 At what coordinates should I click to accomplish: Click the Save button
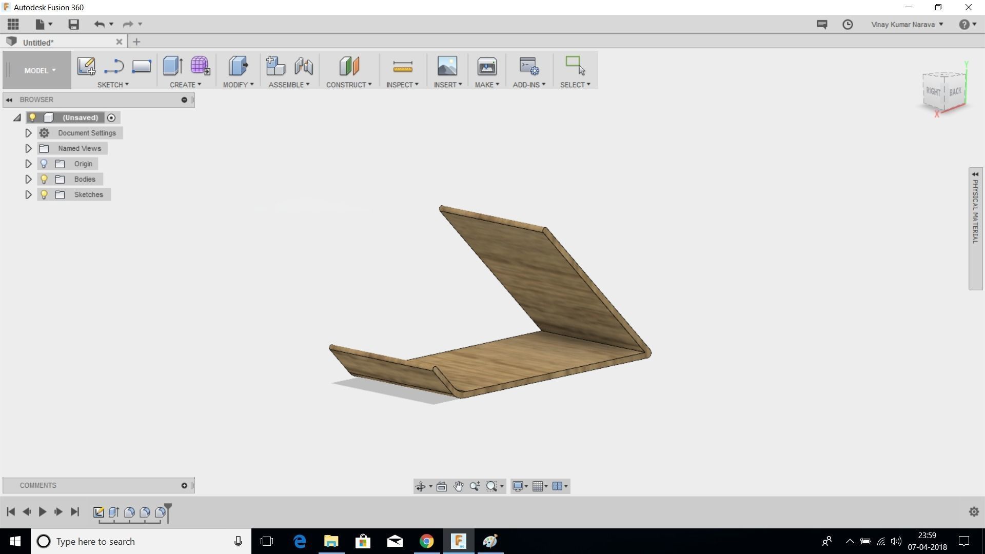pos(73,24)
